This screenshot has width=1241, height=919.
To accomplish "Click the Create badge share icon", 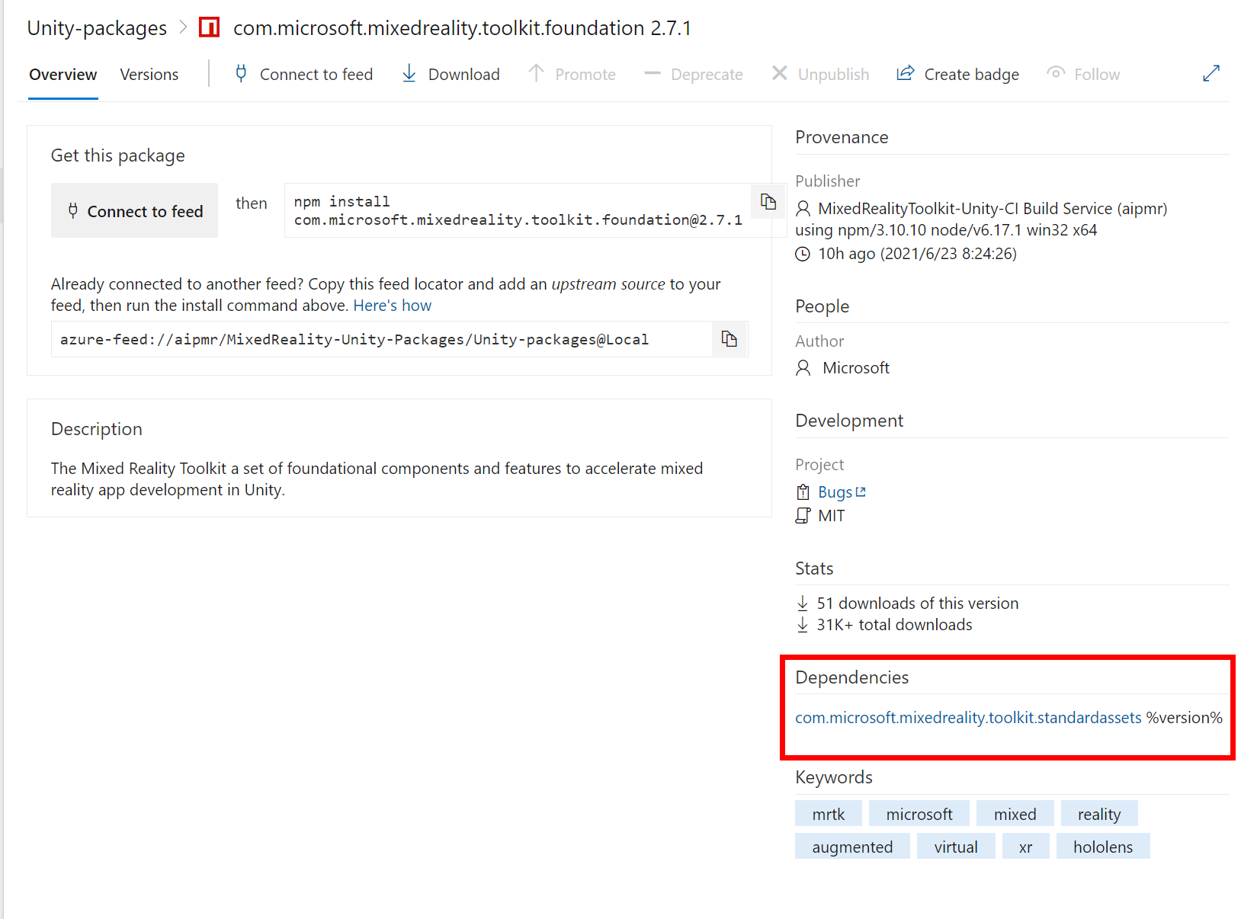I will pos(906,73).
